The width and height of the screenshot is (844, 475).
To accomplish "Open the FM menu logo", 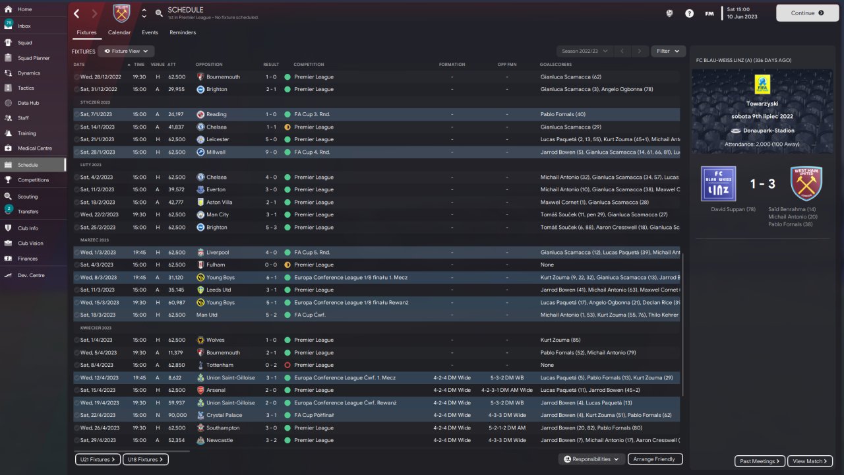I will 709,13.
